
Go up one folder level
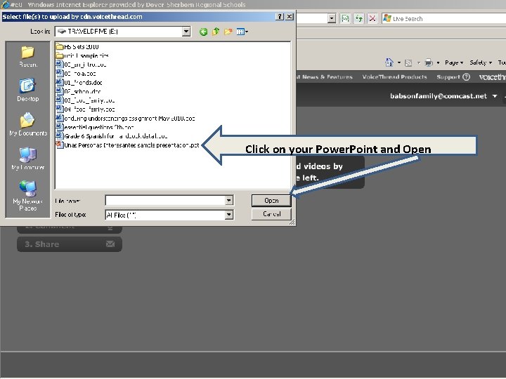point(216,32)
